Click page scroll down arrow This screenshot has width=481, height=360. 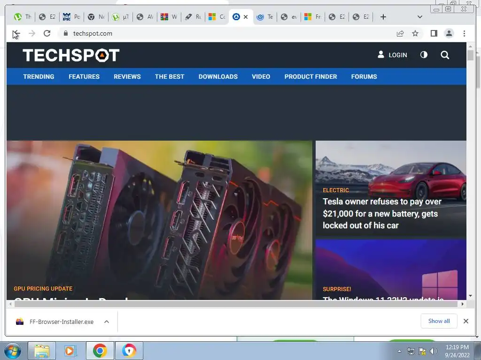pos(470,296)
